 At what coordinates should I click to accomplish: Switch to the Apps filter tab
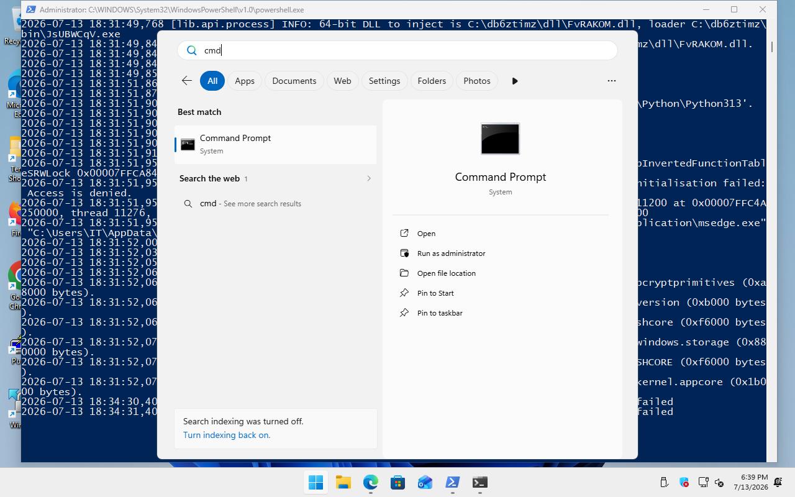click(x=245, y=81)
